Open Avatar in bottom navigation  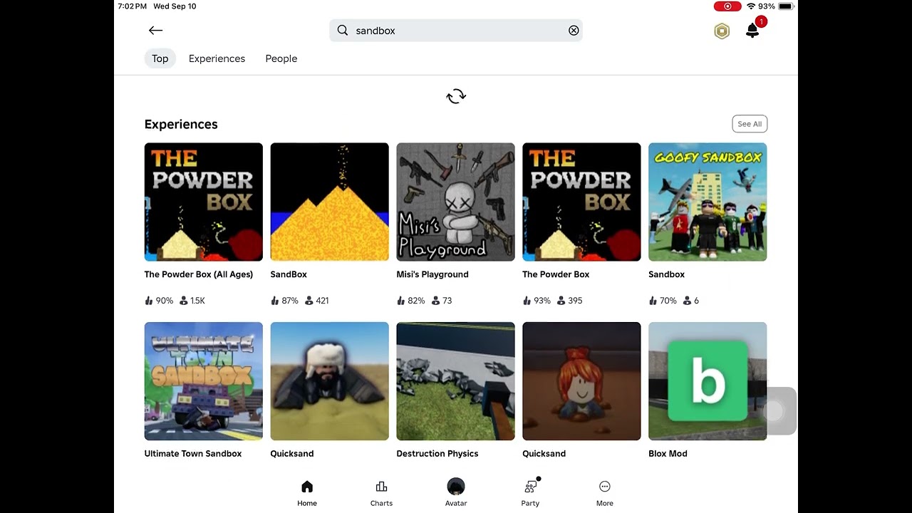(456, 493)
